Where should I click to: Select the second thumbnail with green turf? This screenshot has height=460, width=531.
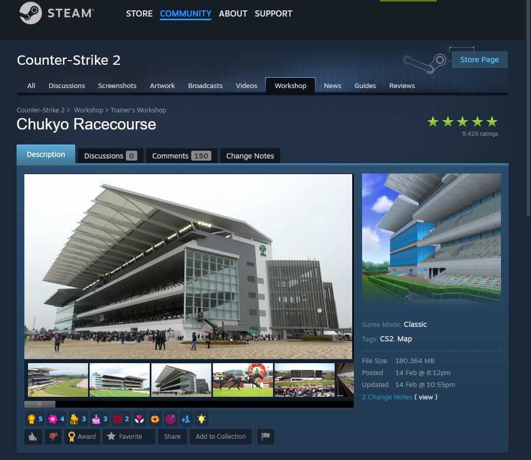click(120, 380)
